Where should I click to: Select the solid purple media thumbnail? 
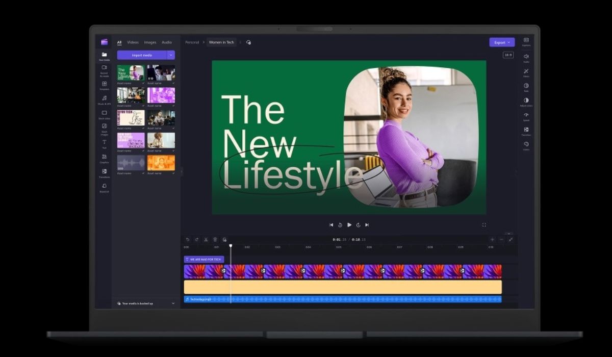161,95
